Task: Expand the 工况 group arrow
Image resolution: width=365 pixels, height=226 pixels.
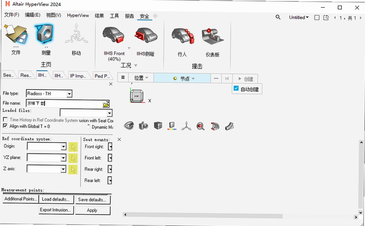Action: [x=136, y=65]
